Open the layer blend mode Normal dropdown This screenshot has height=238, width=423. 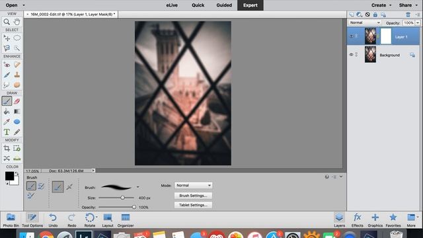point(365,22)
